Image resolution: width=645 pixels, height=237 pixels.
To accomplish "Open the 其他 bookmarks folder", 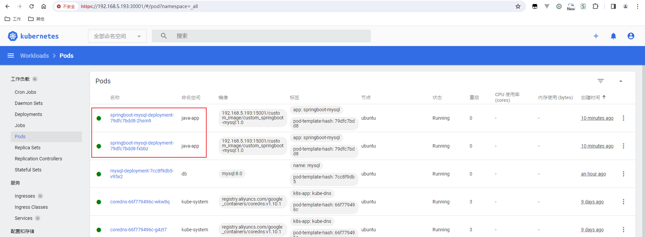I will tap(36, 19).
